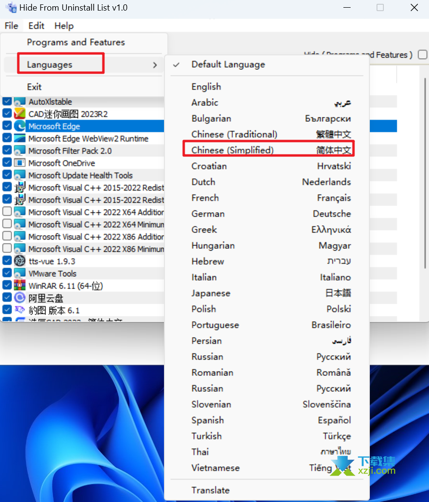Viewport: 429px width, 502px height.
Task: Set language to Hebrew
Action: click(267, 261)
